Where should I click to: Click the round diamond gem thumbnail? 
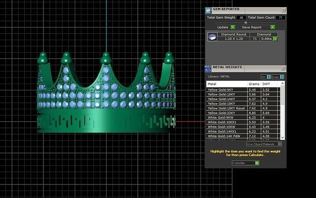[x=212, y=37]
